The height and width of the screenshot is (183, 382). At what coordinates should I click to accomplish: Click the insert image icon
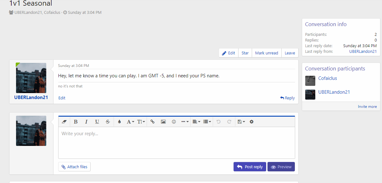pos(163,122)
